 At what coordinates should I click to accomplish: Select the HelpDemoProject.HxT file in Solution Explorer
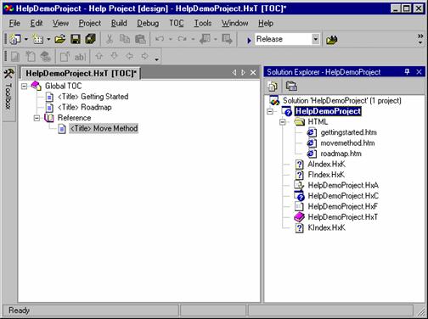tap(343, 217)
